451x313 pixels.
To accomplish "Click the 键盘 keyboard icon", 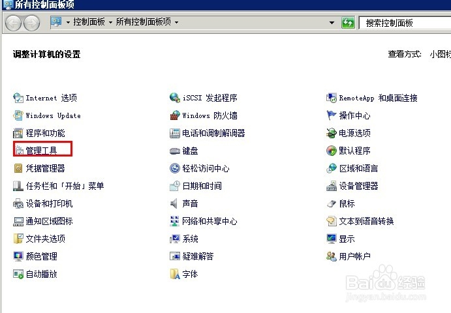I will tap(174, 151).
